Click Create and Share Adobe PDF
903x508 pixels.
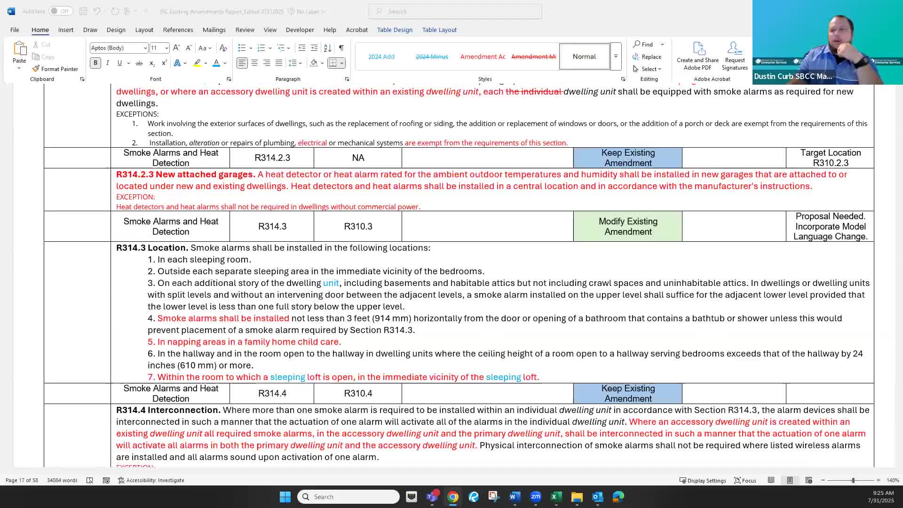coord(697,56)
